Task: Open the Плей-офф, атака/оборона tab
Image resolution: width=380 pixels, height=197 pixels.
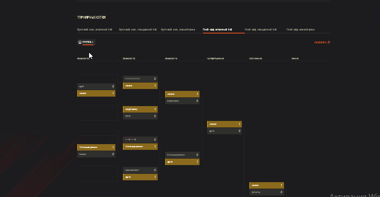Action: (300, 29)
